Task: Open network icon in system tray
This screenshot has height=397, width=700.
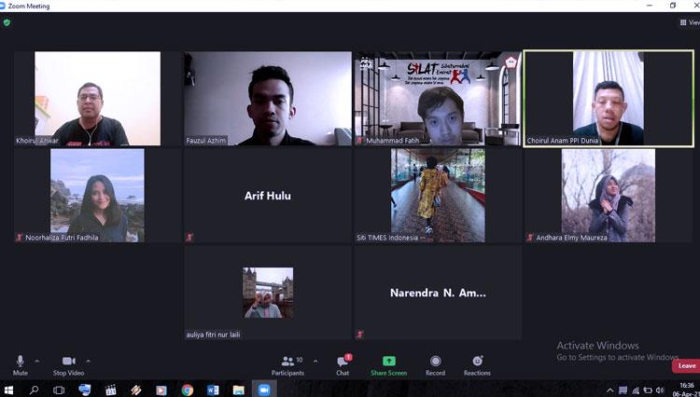Action: (x=636, y=390)
